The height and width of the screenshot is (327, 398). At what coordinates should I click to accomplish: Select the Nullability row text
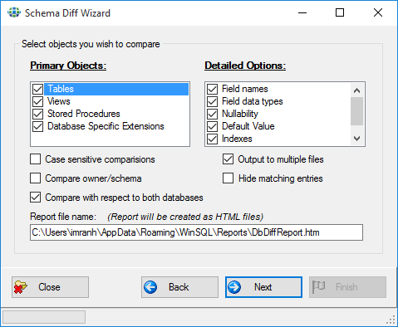click(x=240, y=114)
